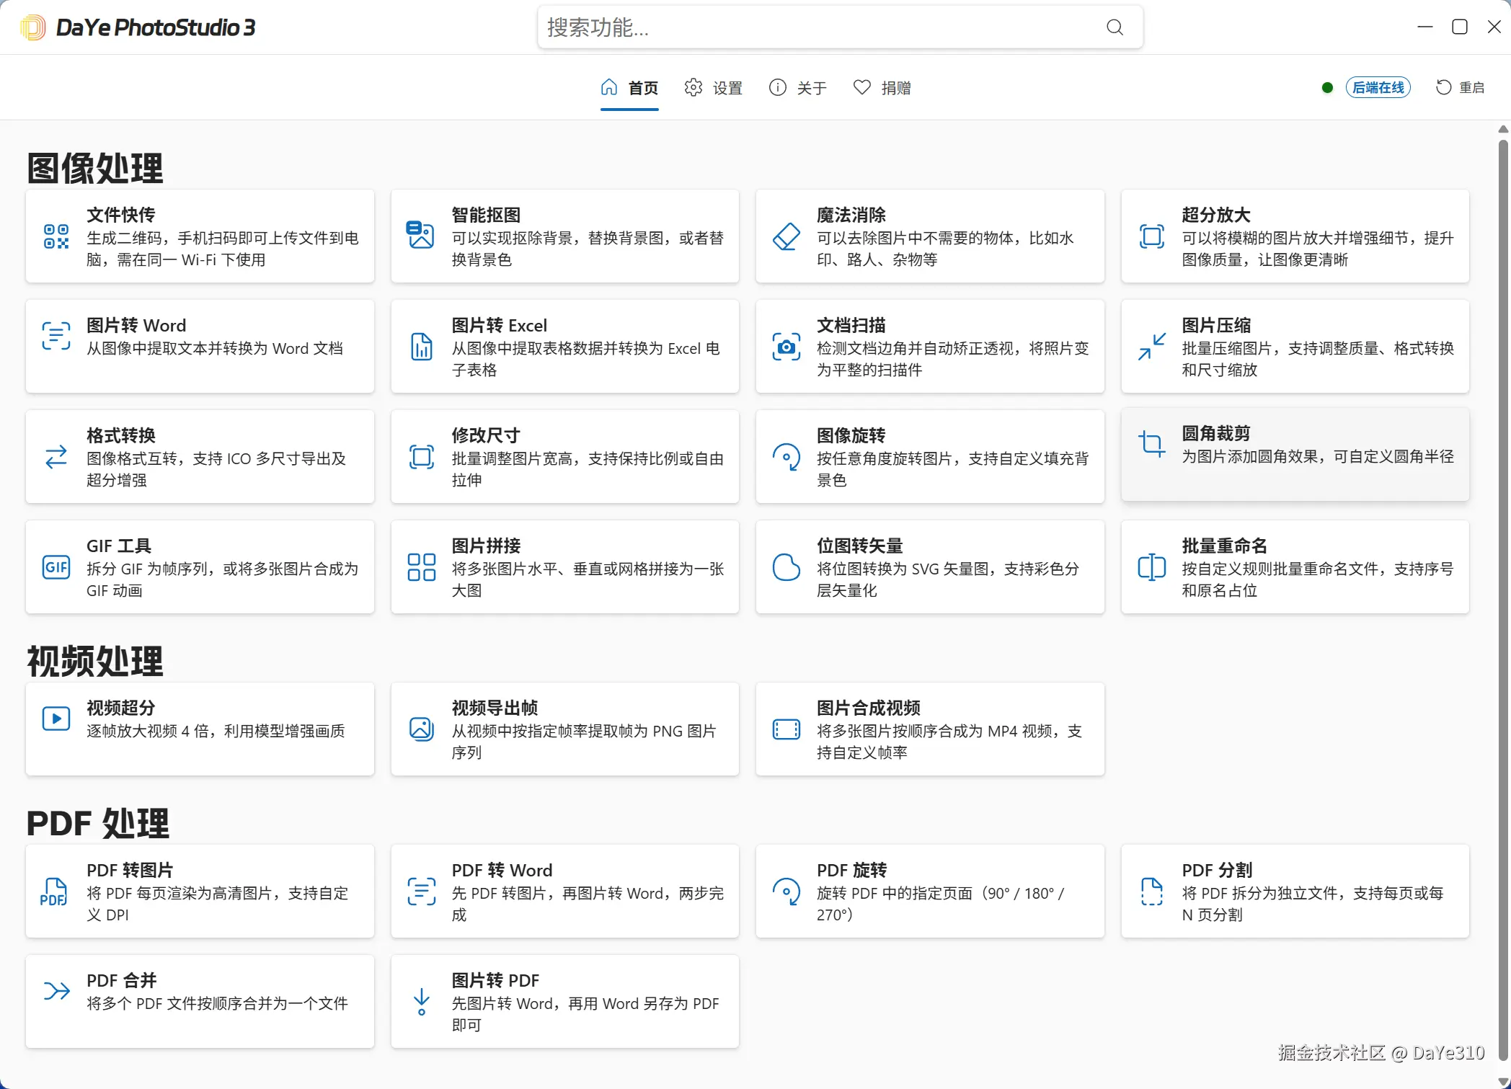This screenshot has width=1511, height=1089.
Task: Click the 视频导出帧 image icon
Action: pos(421,729)
